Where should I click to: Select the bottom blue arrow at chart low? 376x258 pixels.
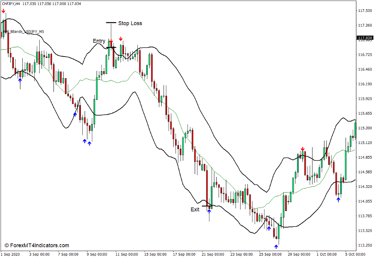276,246
